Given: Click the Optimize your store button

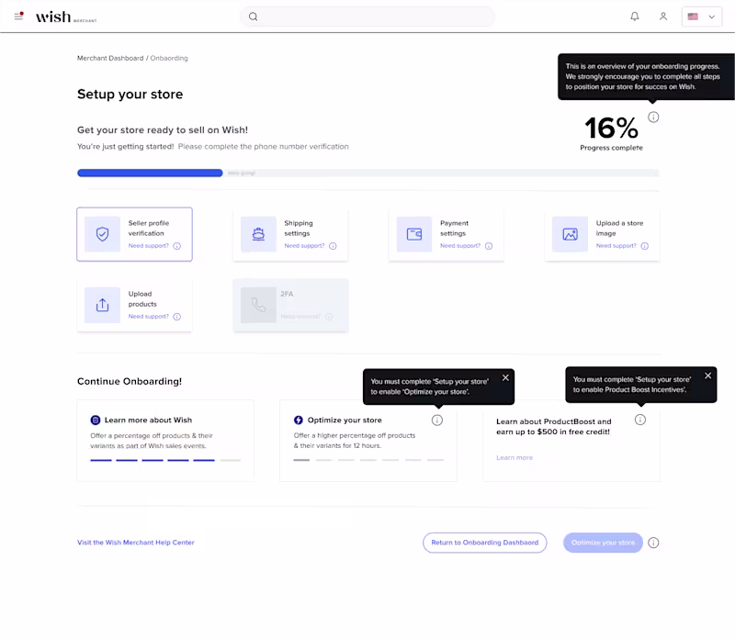Looking at the screenshot, I should 603,543.
